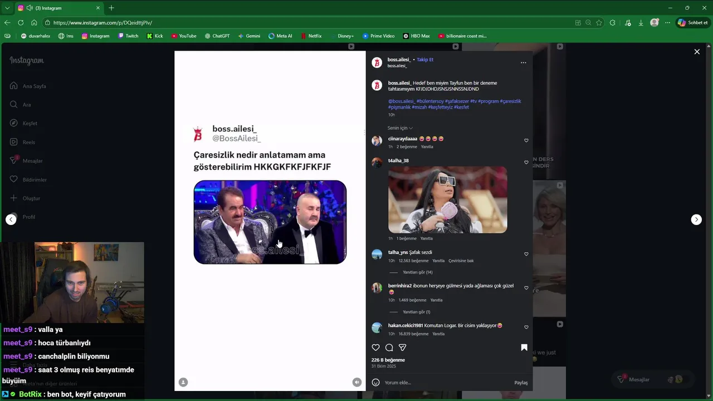Viewport: 713px width, 401px height.
Task: Open Mesajlar in Instagram sidebar
Action: click(x=26, y=160)
